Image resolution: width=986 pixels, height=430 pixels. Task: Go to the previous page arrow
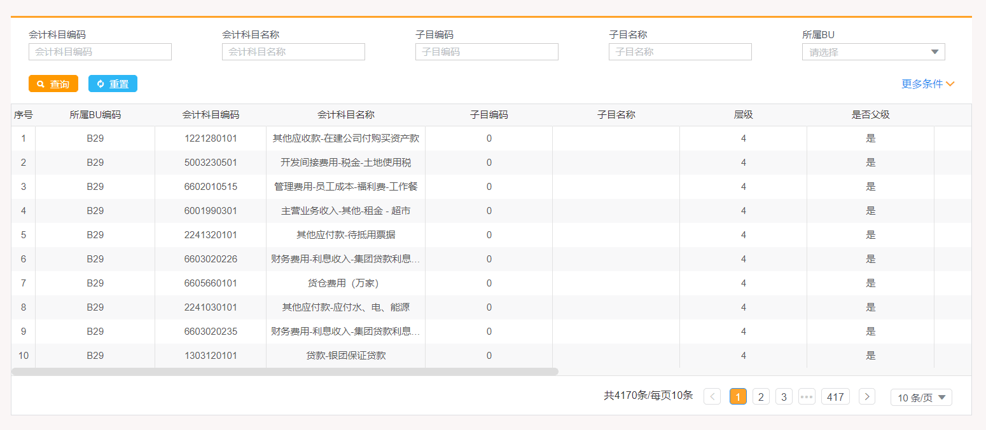712,397
